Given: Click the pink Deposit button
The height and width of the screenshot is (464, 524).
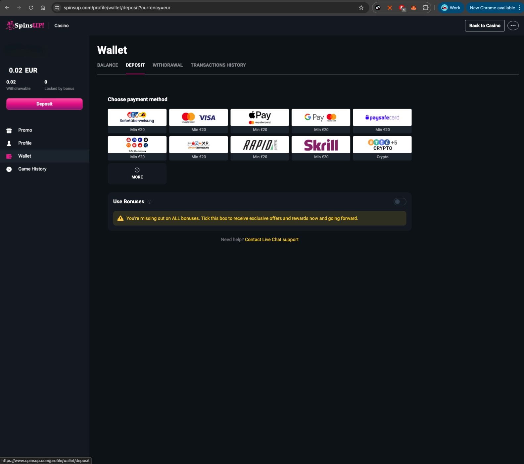Looking at the screenshot, I should point(44,104).
